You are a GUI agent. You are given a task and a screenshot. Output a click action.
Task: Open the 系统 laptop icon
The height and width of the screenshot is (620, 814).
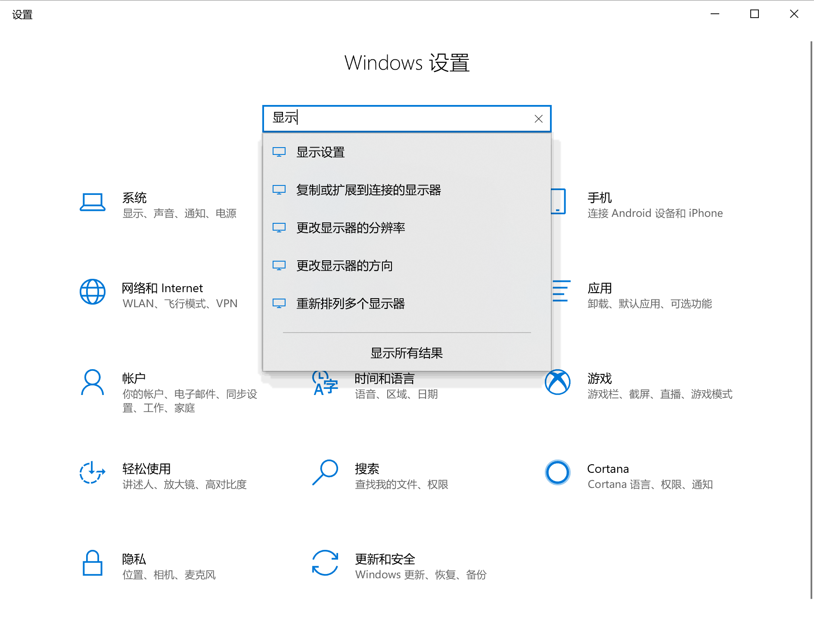pyautogui.click(x=92, y=202)
